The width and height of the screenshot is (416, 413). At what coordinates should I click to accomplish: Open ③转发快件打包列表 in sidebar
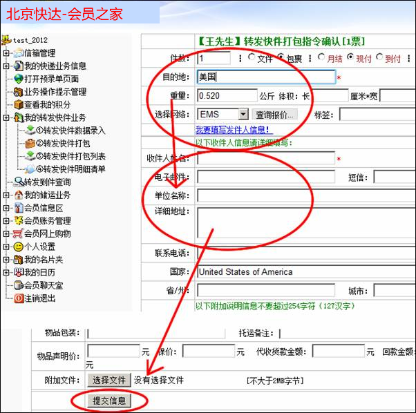coord(69,156)
